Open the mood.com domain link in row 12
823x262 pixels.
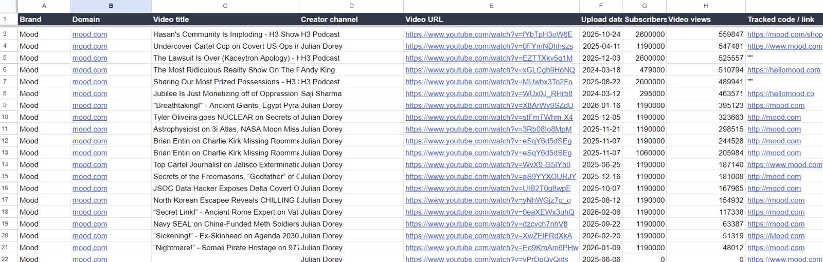90,141
